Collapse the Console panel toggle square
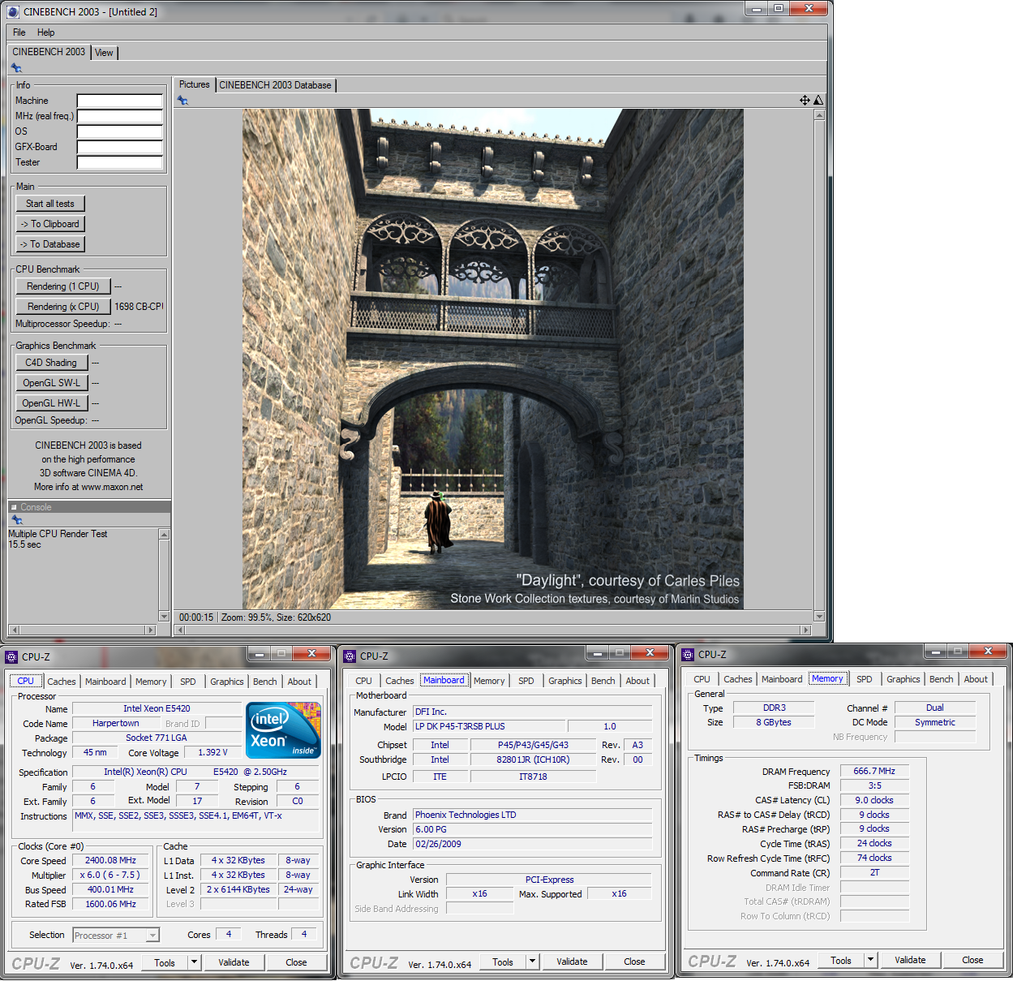 (x=14, y=507)
